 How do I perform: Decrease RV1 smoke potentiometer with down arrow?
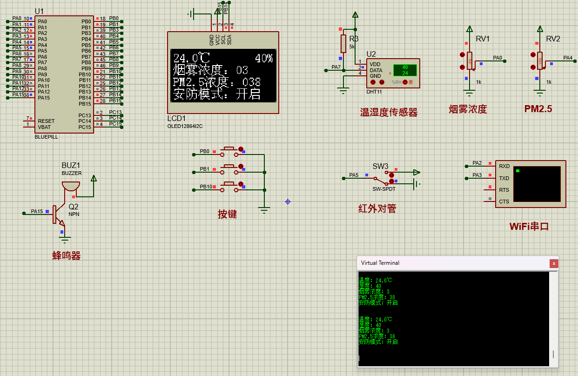pos(462,67)
